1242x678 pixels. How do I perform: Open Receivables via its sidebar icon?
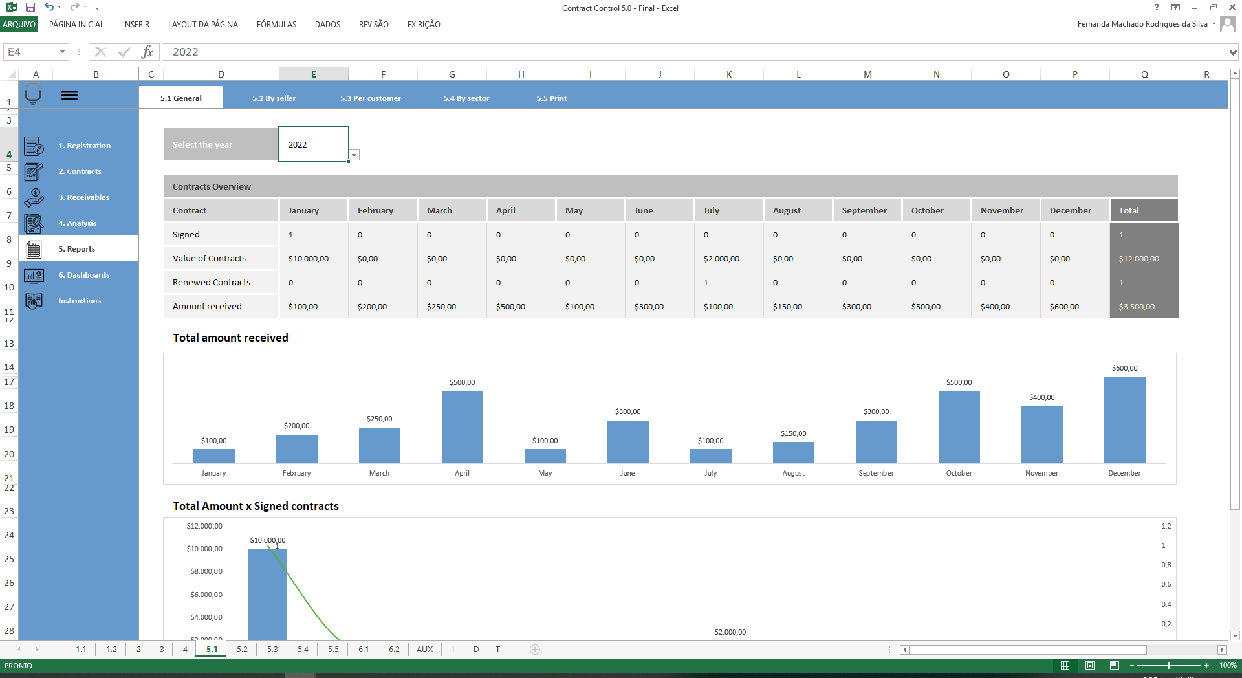[x=34, y=197]
